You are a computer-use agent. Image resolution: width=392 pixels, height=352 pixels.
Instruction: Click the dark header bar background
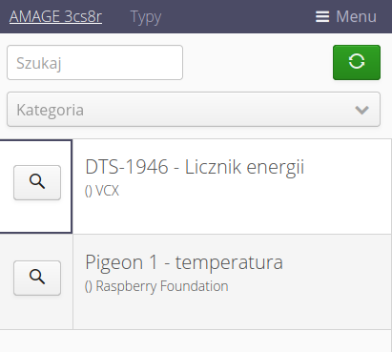pos(238,16)
